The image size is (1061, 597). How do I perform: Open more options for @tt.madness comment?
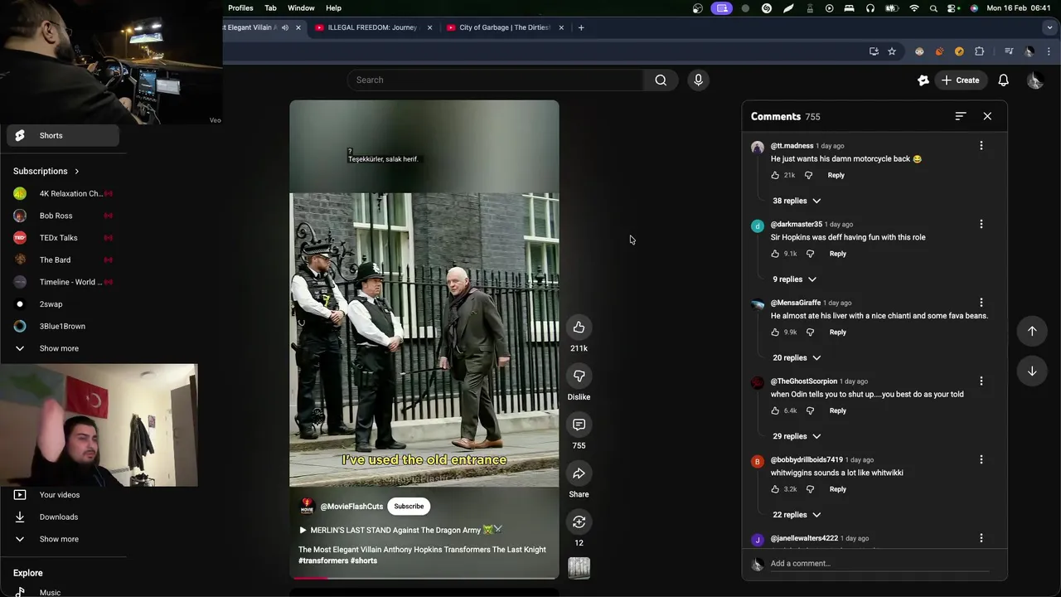[981, 146]
